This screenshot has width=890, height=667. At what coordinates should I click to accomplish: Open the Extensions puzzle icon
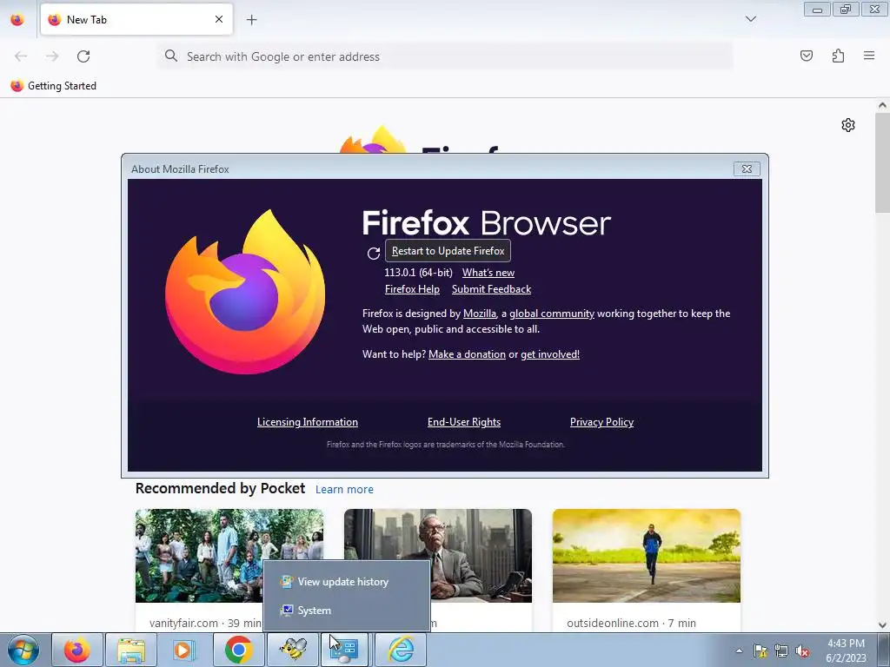click(838, 56)
